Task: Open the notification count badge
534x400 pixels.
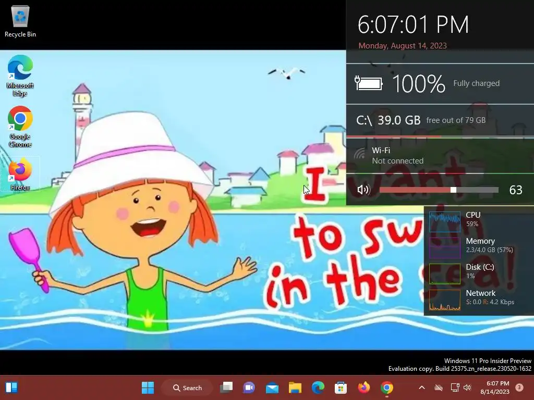Action: 519,387
